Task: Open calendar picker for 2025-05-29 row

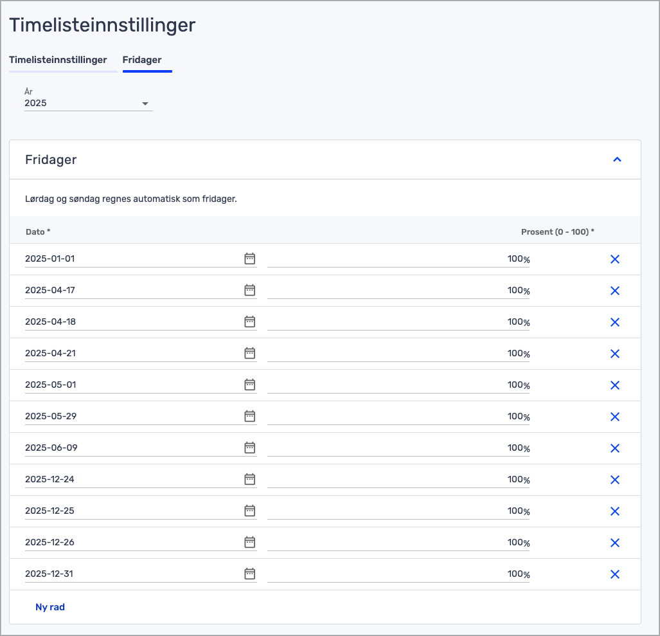Action: click(250, 416)
